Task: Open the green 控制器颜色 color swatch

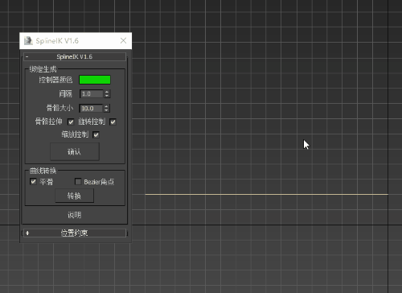Action: [x=95, y=80]
